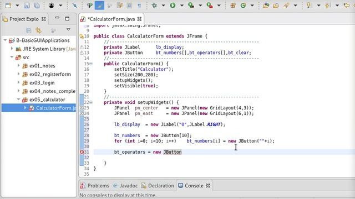Toggle Block Selection mode icon
Image resolution: width=355 pixels, height=199 pixels.
tap(129, 6)
